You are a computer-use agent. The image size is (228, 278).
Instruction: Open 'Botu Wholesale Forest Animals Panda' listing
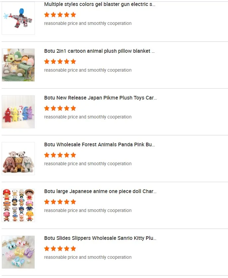click(x=100, y=145)
